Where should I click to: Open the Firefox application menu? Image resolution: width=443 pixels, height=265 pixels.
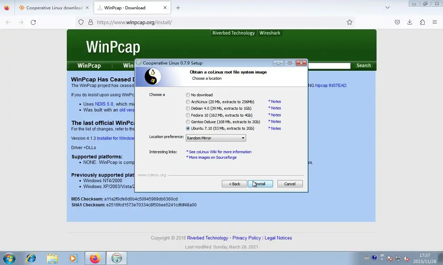pyautogui.click(x=435, y=22)
